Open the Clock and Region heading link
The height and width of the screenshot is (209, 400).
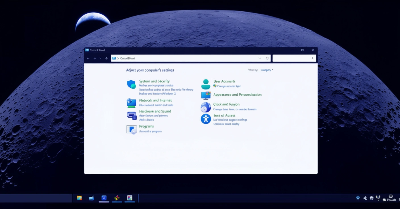pos(226,104)
